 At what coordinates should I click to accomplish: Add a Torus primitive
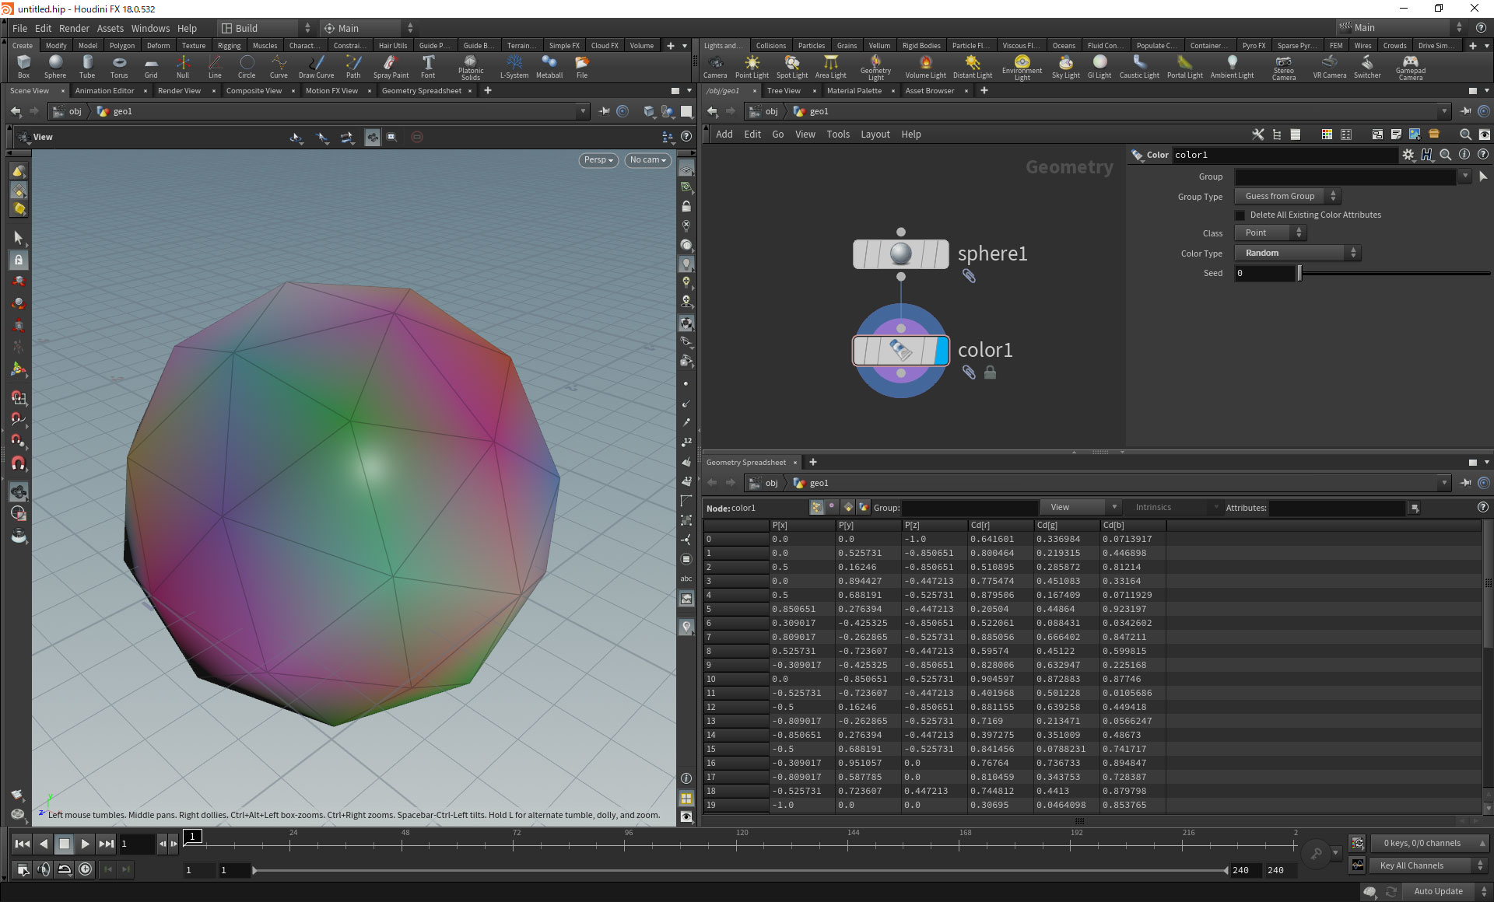(119, 66)
